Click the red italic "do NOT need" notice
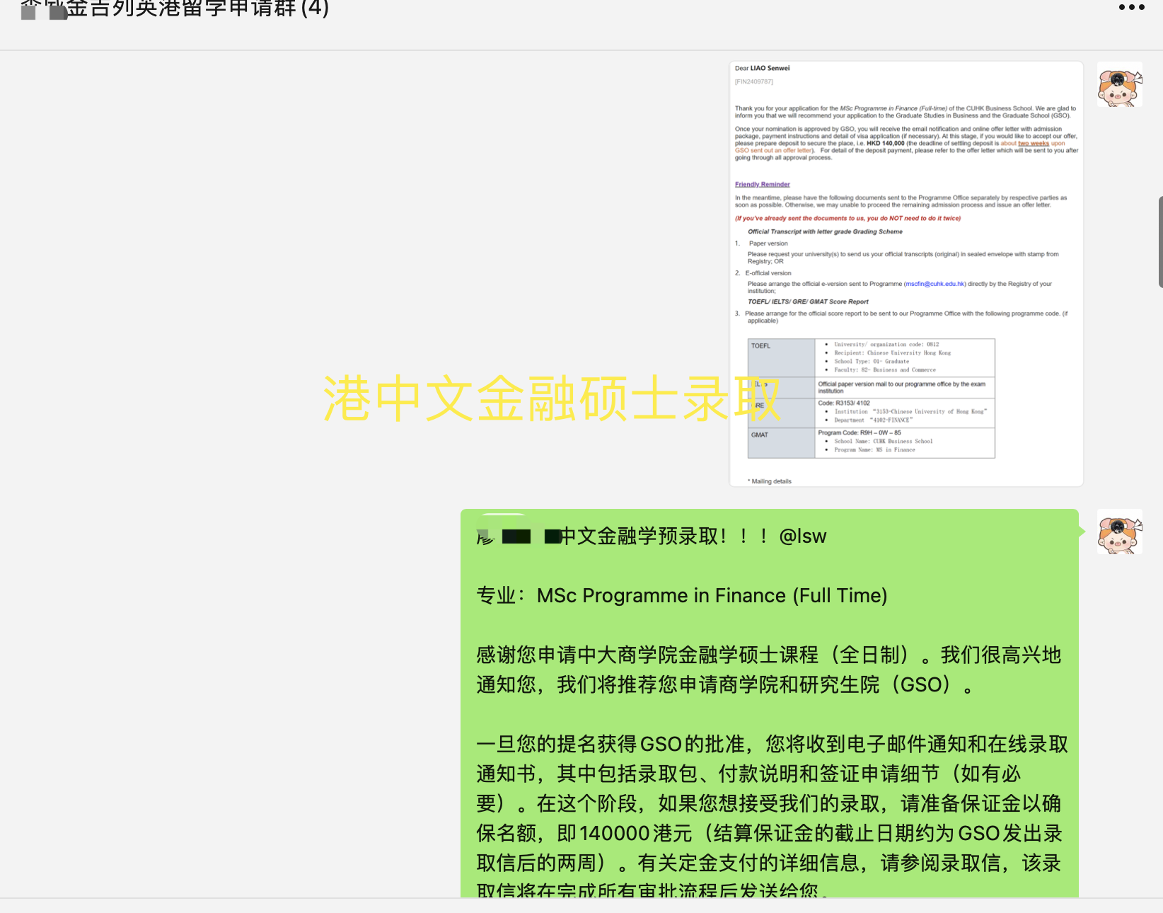This screenshot has width=1163, height=913. 847,218
